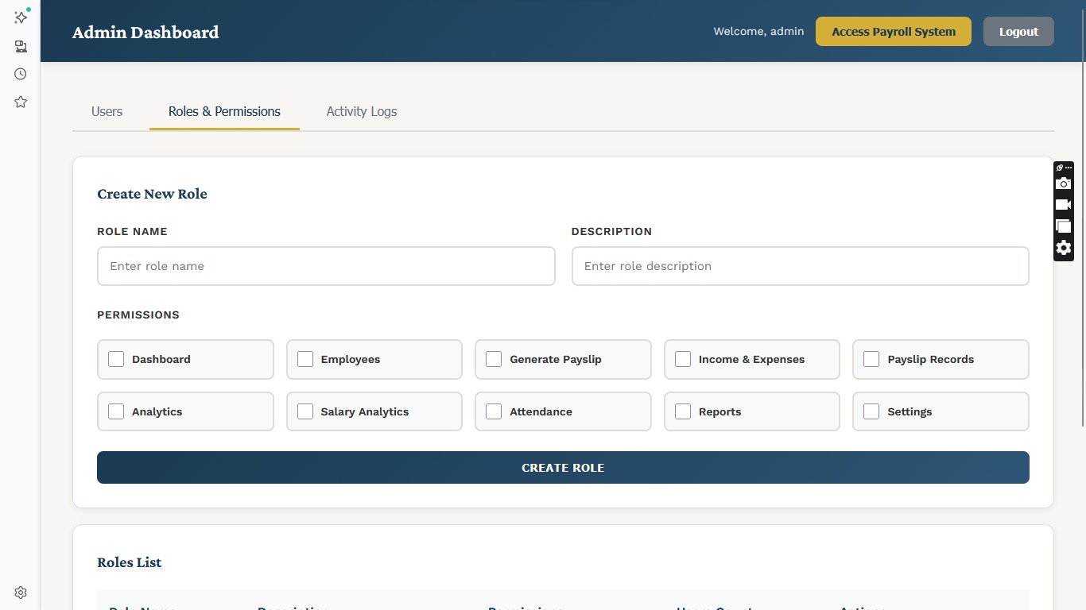Open the Activity Logs tab
Viewport: 1086px width, 610px height.
(x=361, y=111)
